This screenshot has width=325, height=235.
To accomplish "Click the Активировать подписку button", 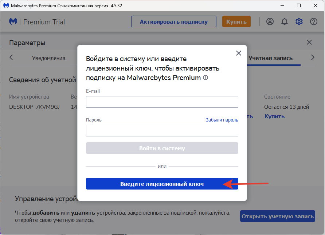I will tap(173, 22).
